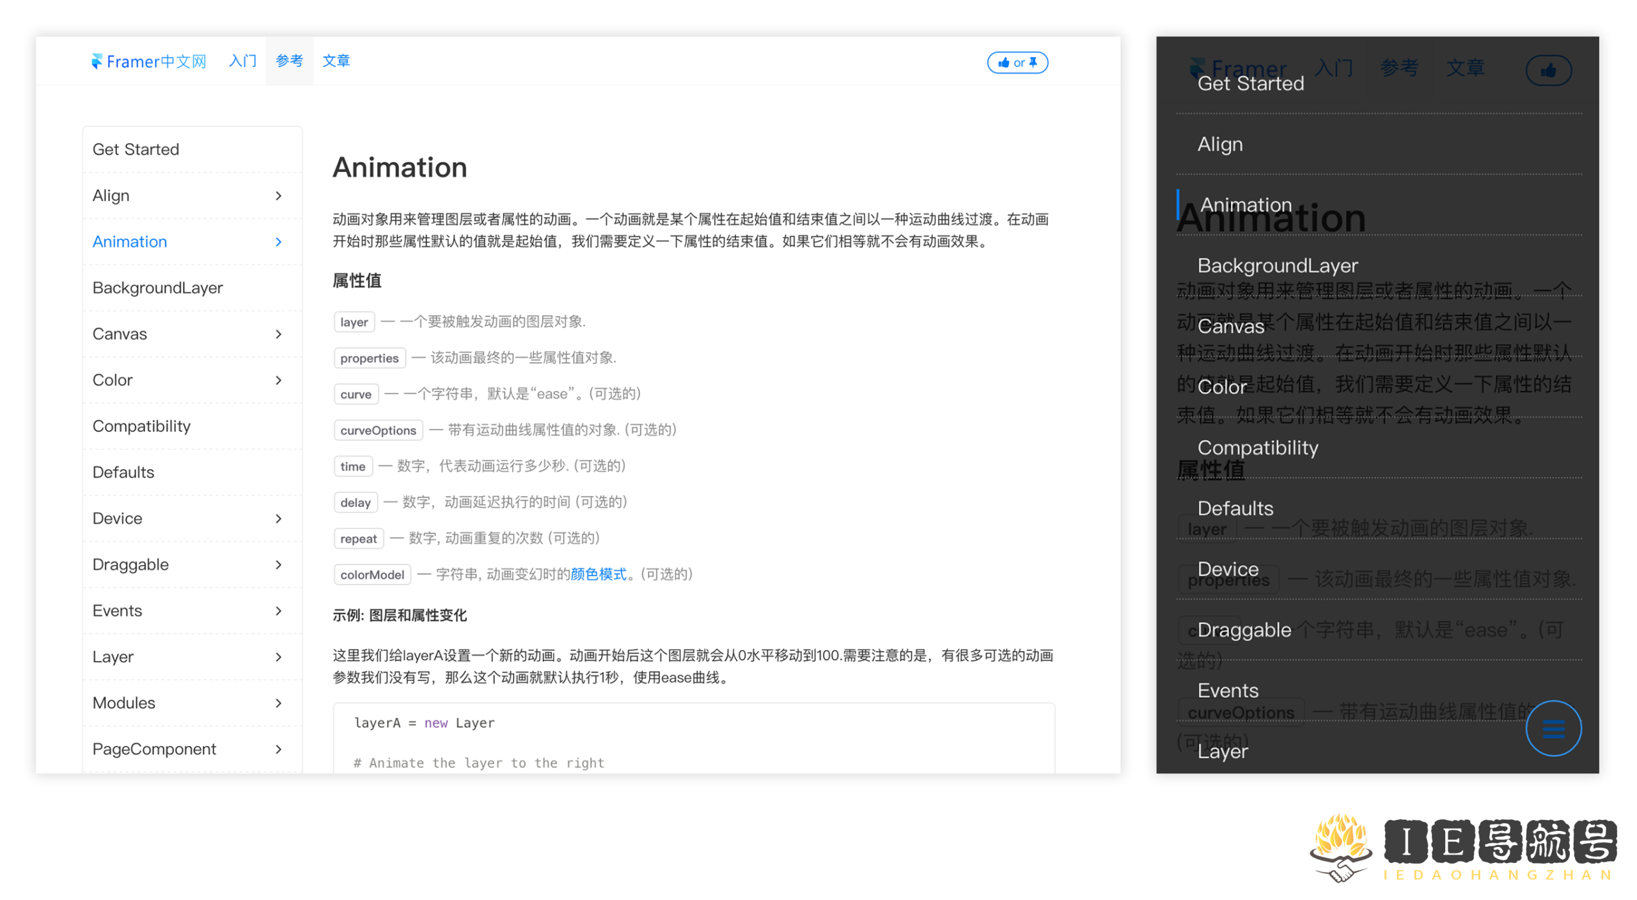Open Compatibility in the left sidebar
This screenshot has height=900, width=1637.
tap(192, 426)
